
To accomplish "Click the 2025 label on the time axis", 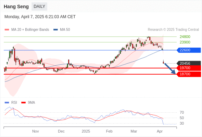I will coord(86,131).
